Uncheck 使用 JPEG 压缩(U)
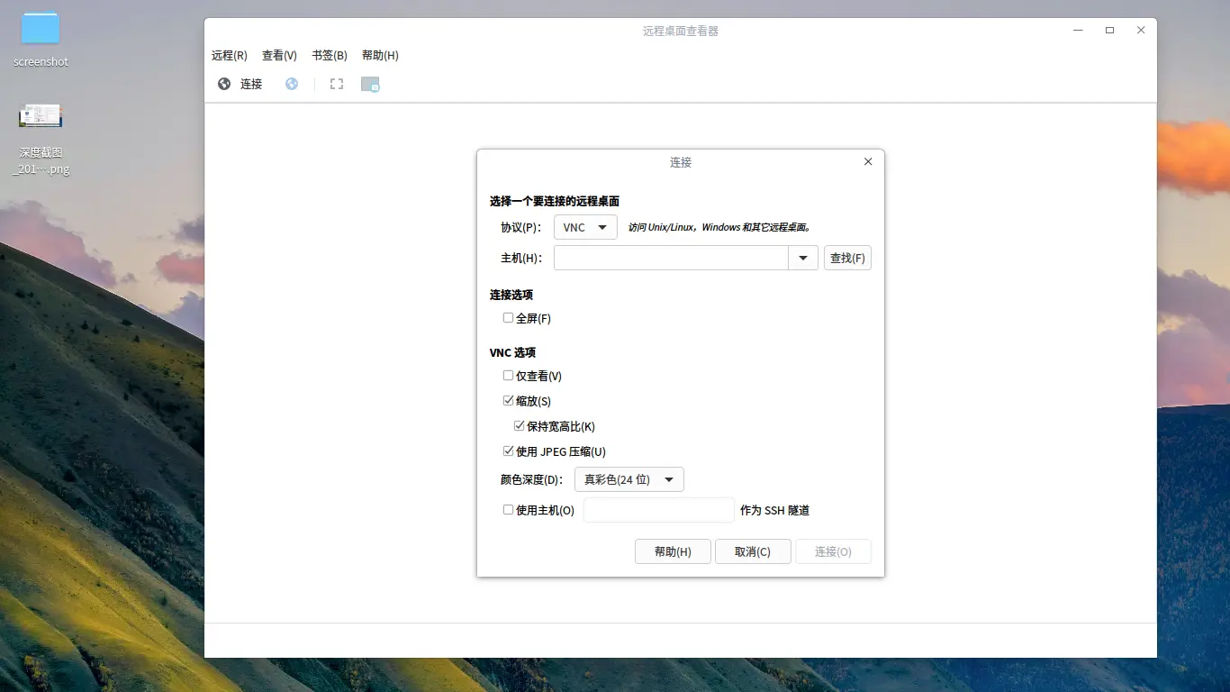The width and height of the screenshot is (1230, 692). [508, 451]
